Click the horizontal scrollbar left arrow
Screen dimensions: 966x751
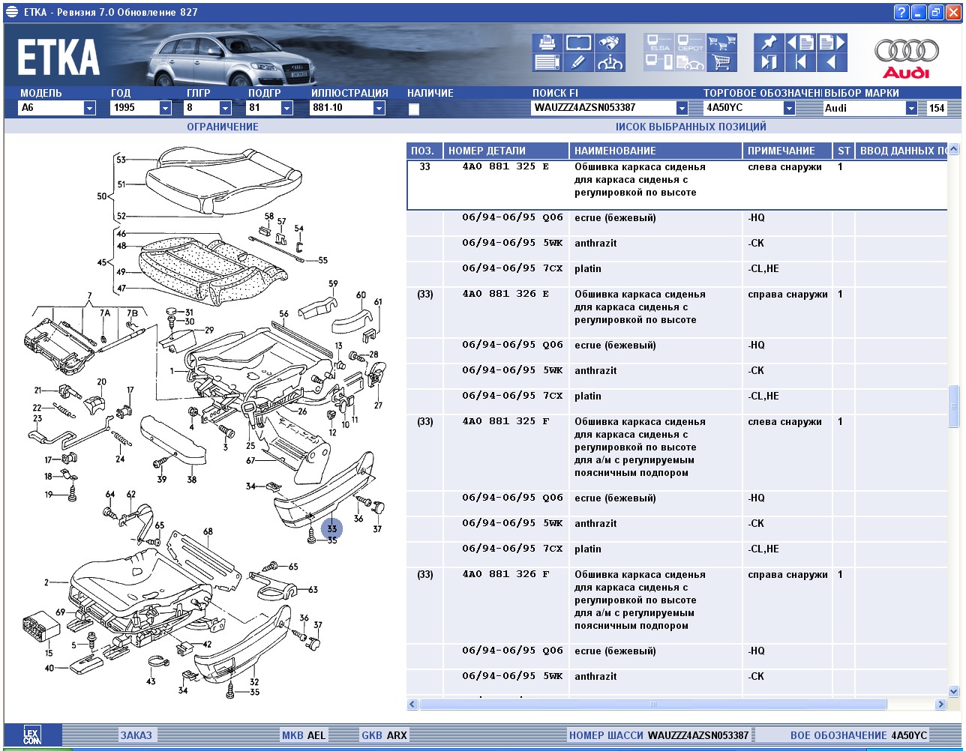click(x=412, y=705)
